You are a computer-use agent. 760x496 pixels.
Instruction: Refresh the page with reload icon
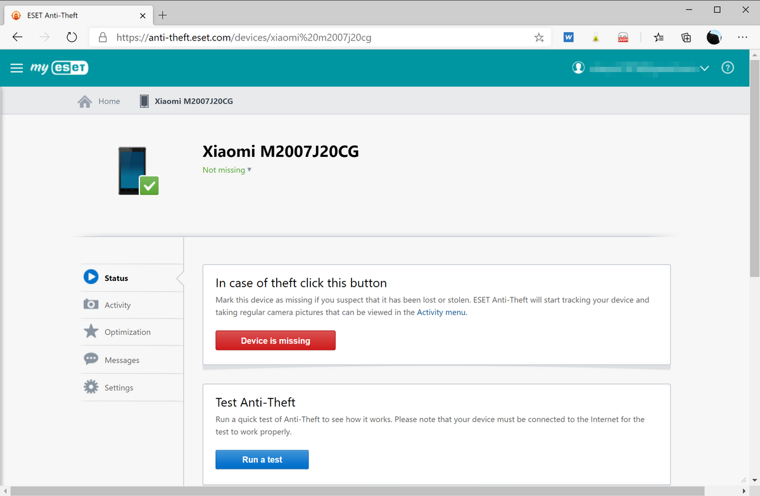tap(72, 37)
